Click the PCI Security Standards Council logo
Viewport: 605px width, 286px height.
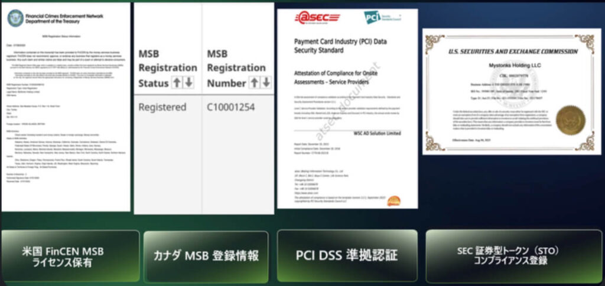coord(383,17)
